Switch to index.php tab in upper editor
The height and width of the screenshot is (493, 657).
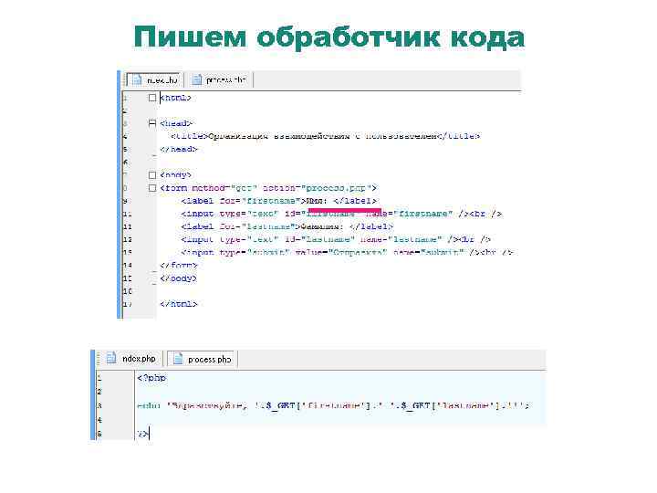tap(154, 79)
